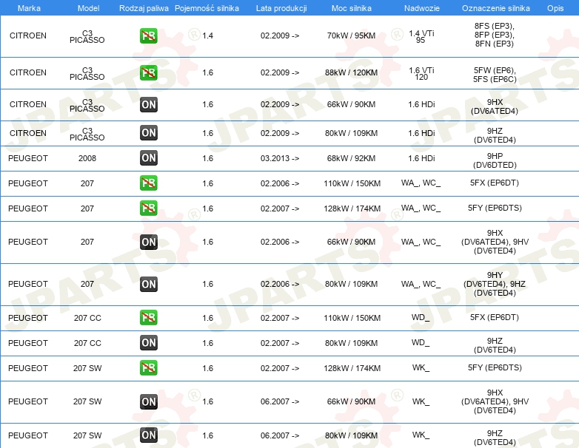The image size is (579, 448).
Task: Click the Moc silnika column header
Action: click(x=352, y=8)
